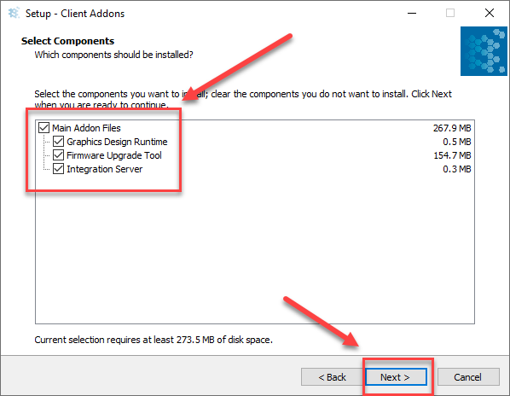Close the Client Addons setup window

490,13
